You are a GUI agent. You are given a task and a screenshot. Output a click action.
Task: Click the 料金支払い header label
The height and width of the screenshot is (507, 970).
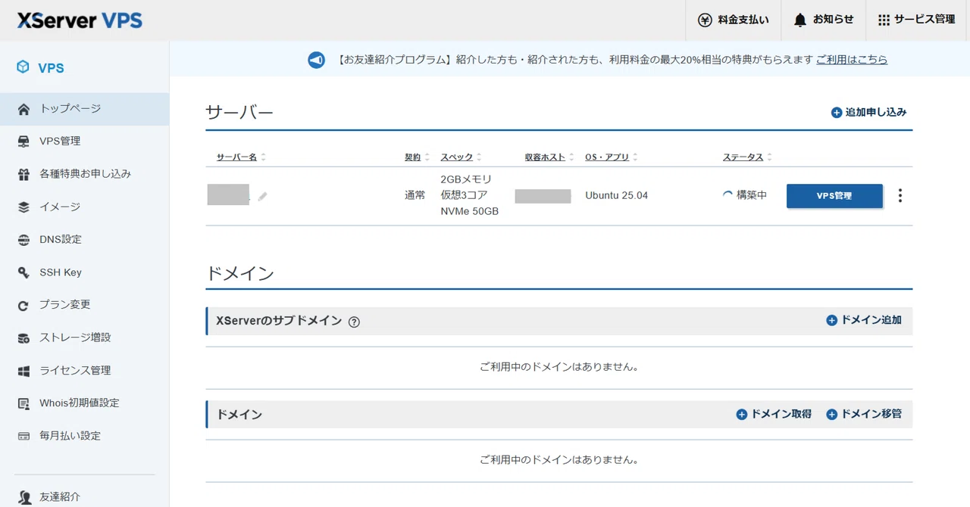(743, 20)
